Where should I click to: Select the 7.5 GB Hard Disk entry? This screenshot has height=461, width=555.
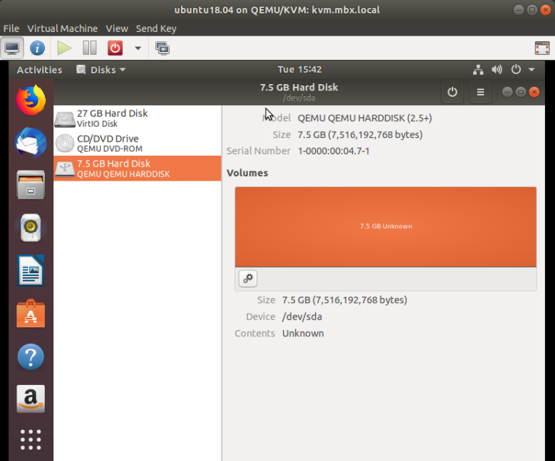coord(138,169)
